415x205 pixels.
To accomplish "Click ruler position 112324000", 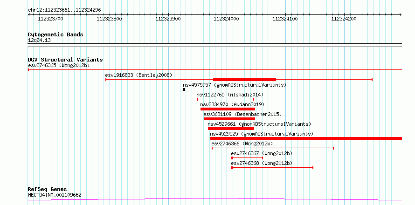I will 227,19.
